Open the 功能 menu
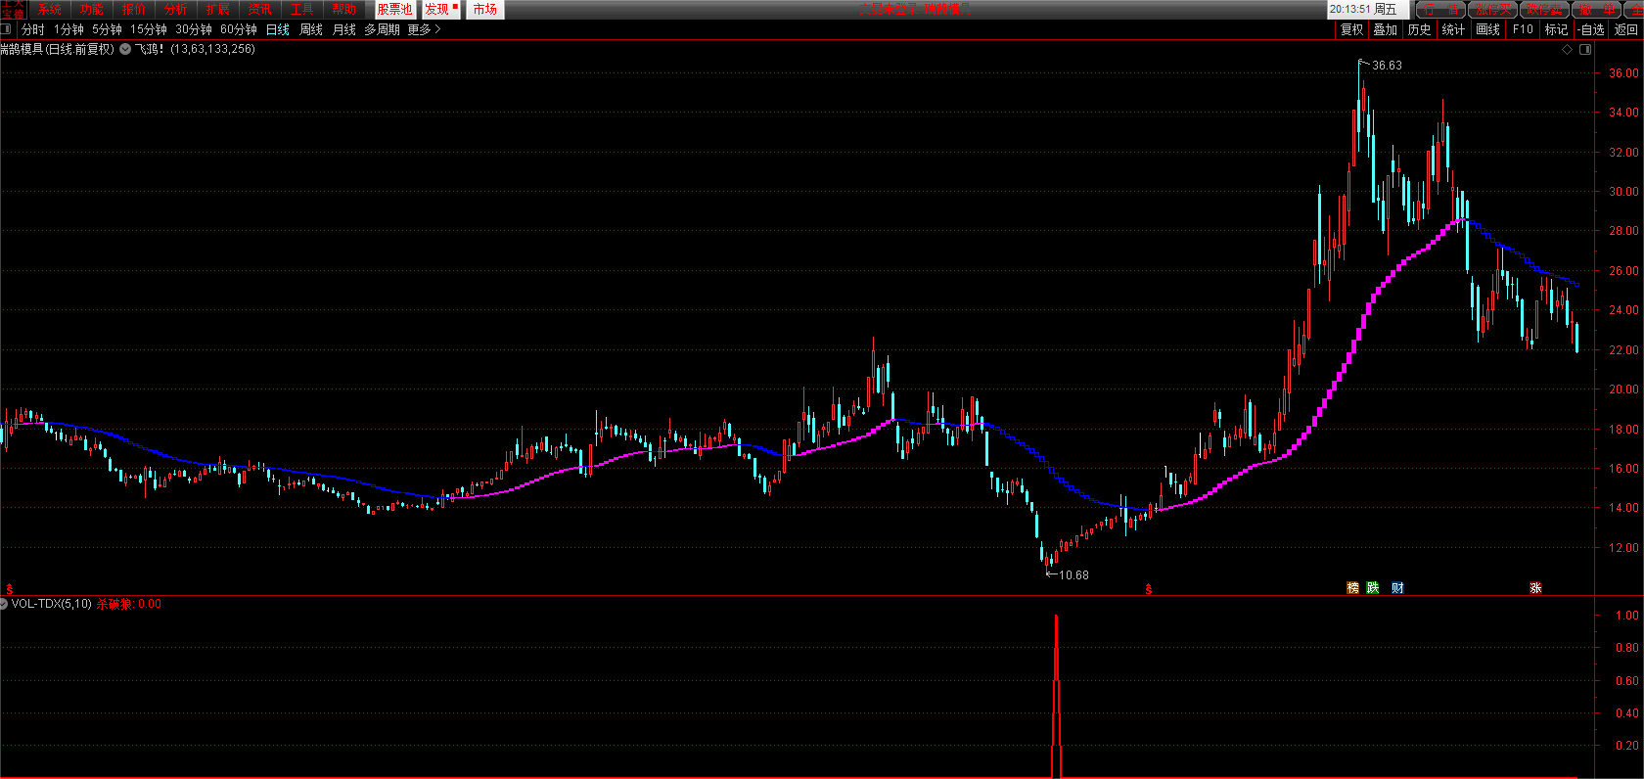This screenshot has width=1644, height=779. pos(92,9)
